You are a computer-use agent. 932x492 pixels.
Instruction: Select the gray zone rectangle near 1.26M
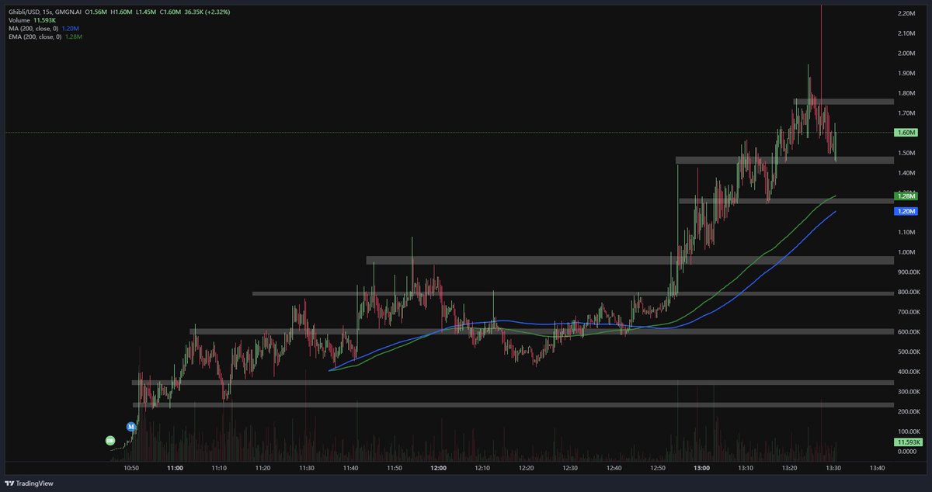click(x=786, y=200)
